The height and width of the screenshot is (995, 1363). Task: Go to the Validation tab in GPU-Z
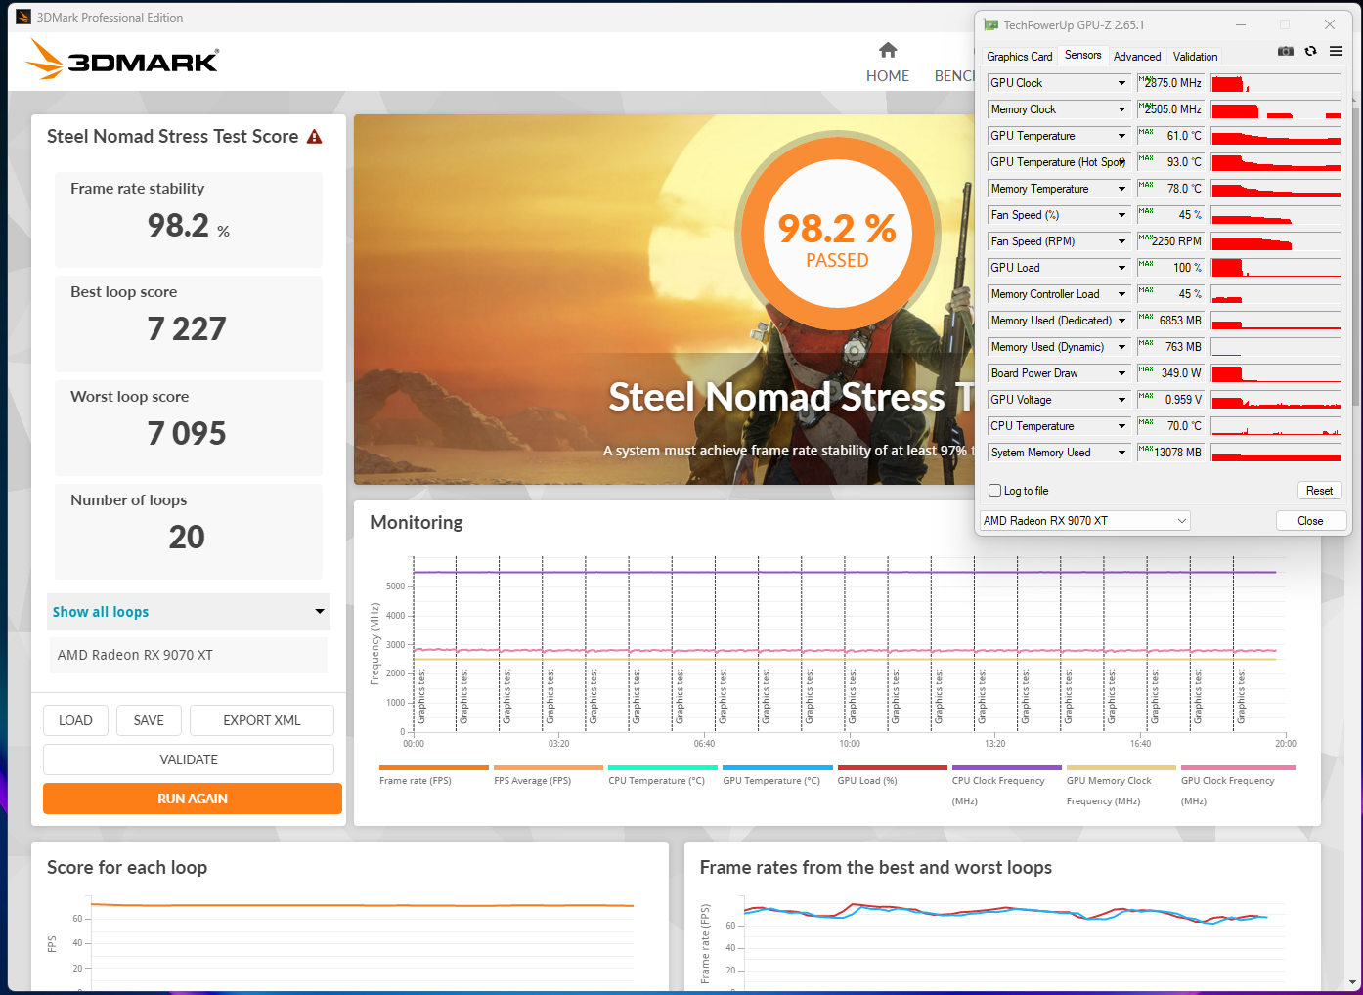tap(1195, 57)
